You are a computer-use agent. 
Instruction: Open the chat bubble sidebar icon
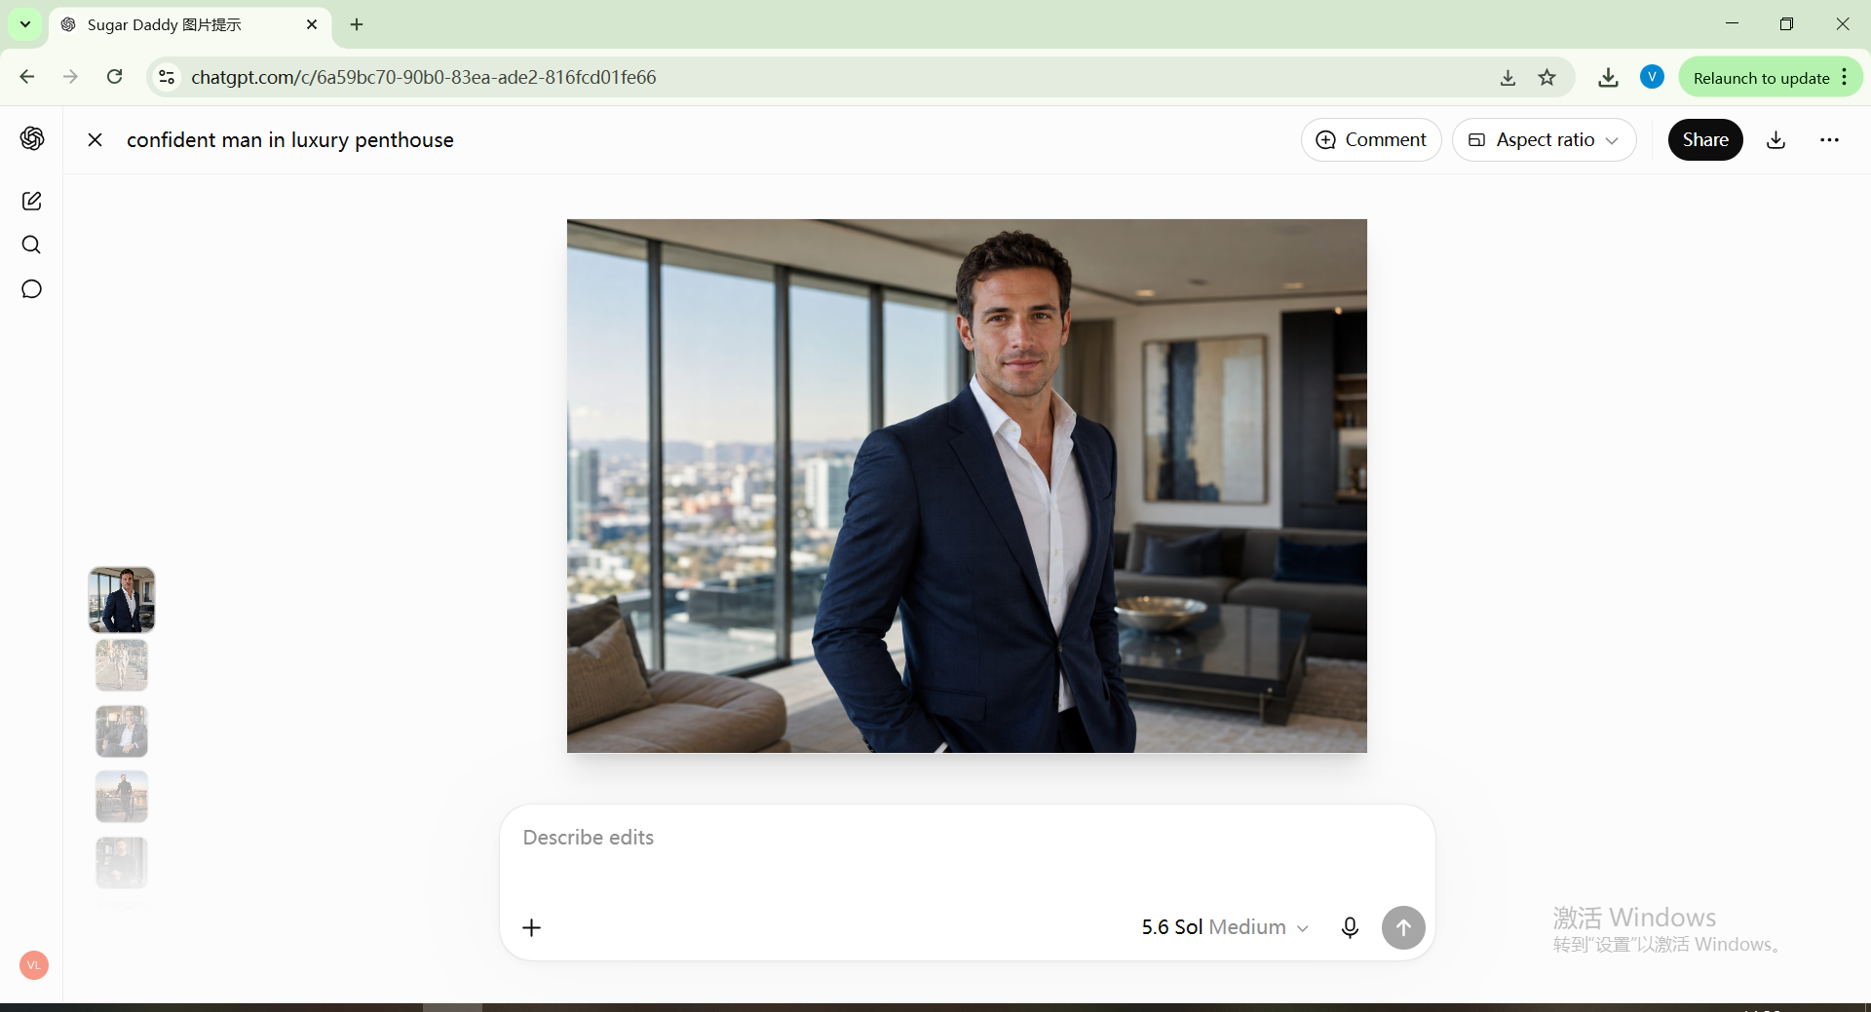32,289
